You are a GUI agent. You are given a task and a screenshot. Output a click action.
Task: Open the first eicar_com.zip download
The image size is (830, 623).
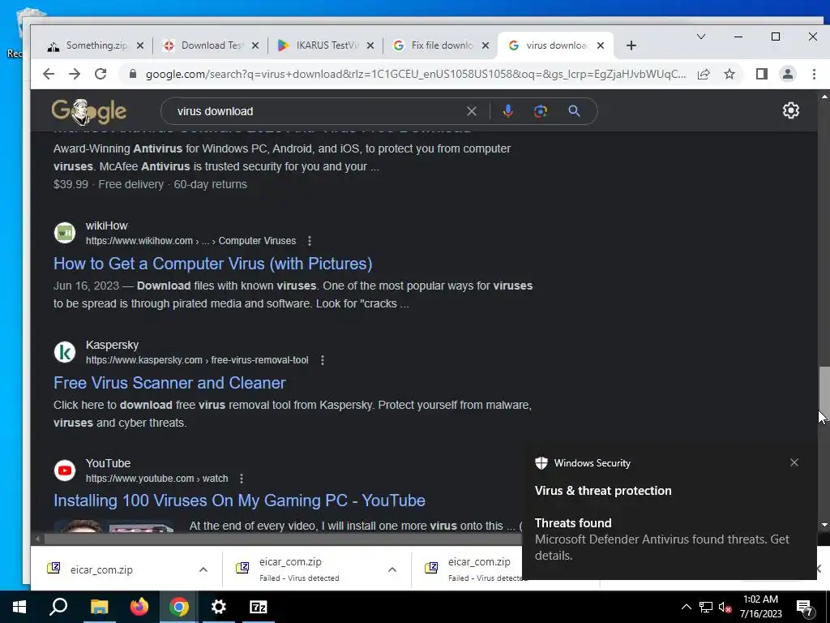101,570
